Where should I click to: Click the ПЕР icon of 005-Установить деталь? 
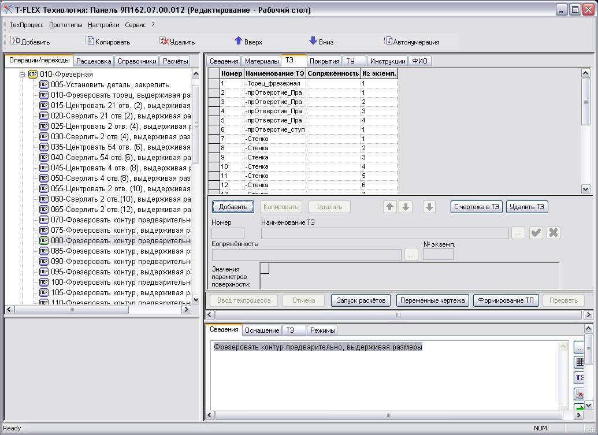point(44,85)
